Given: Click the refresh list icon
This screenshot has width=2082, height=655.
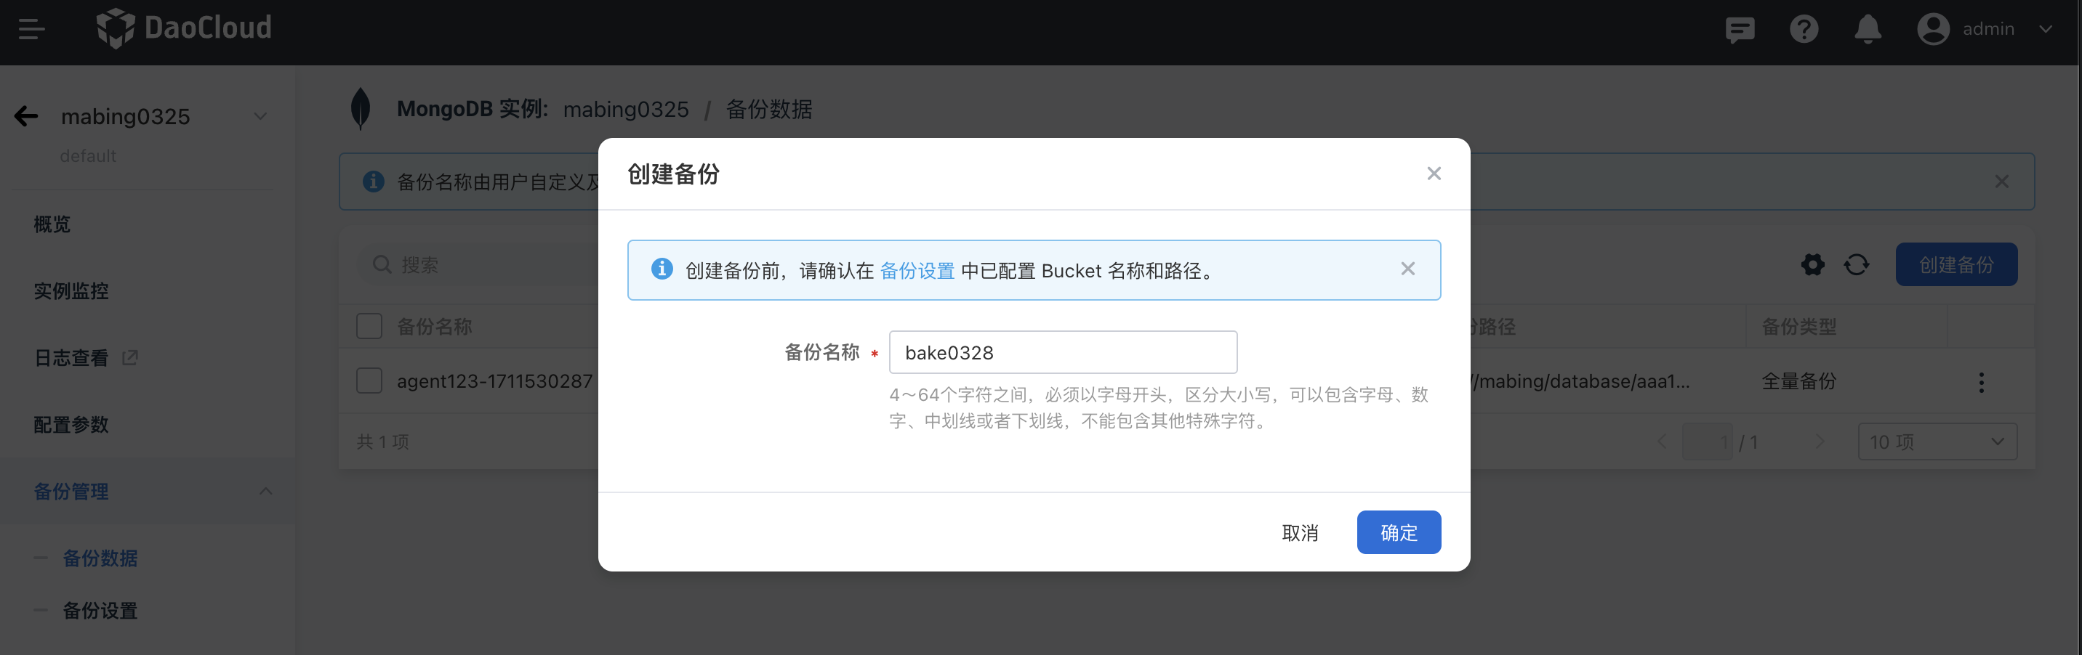Looking at the screenshot, I should click(1857, 264).
